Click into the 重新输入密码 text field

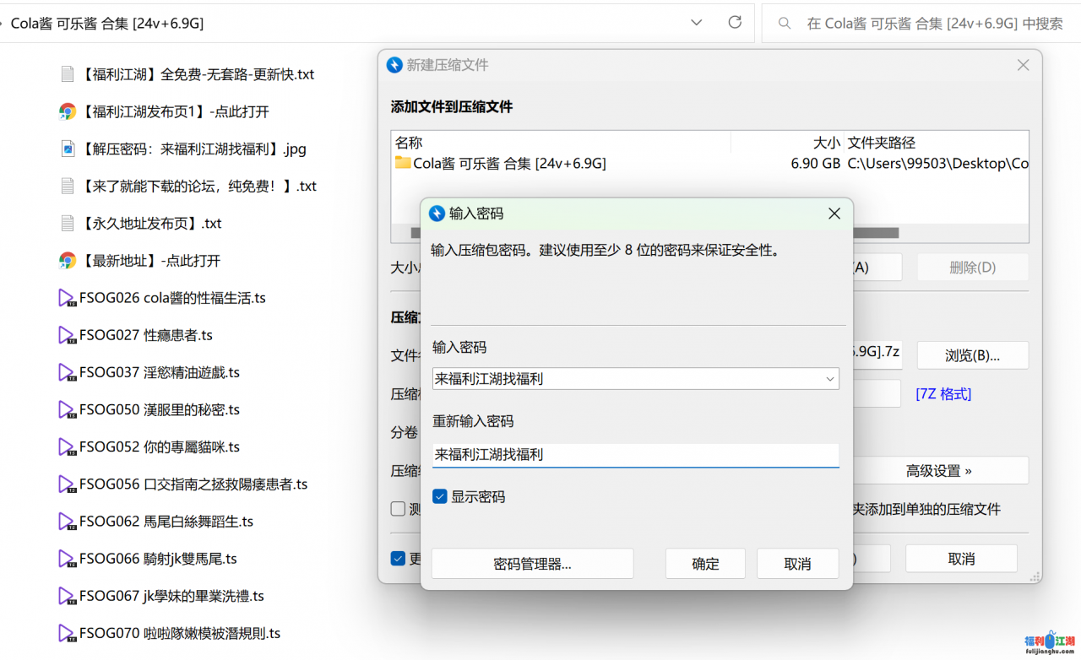633,455
